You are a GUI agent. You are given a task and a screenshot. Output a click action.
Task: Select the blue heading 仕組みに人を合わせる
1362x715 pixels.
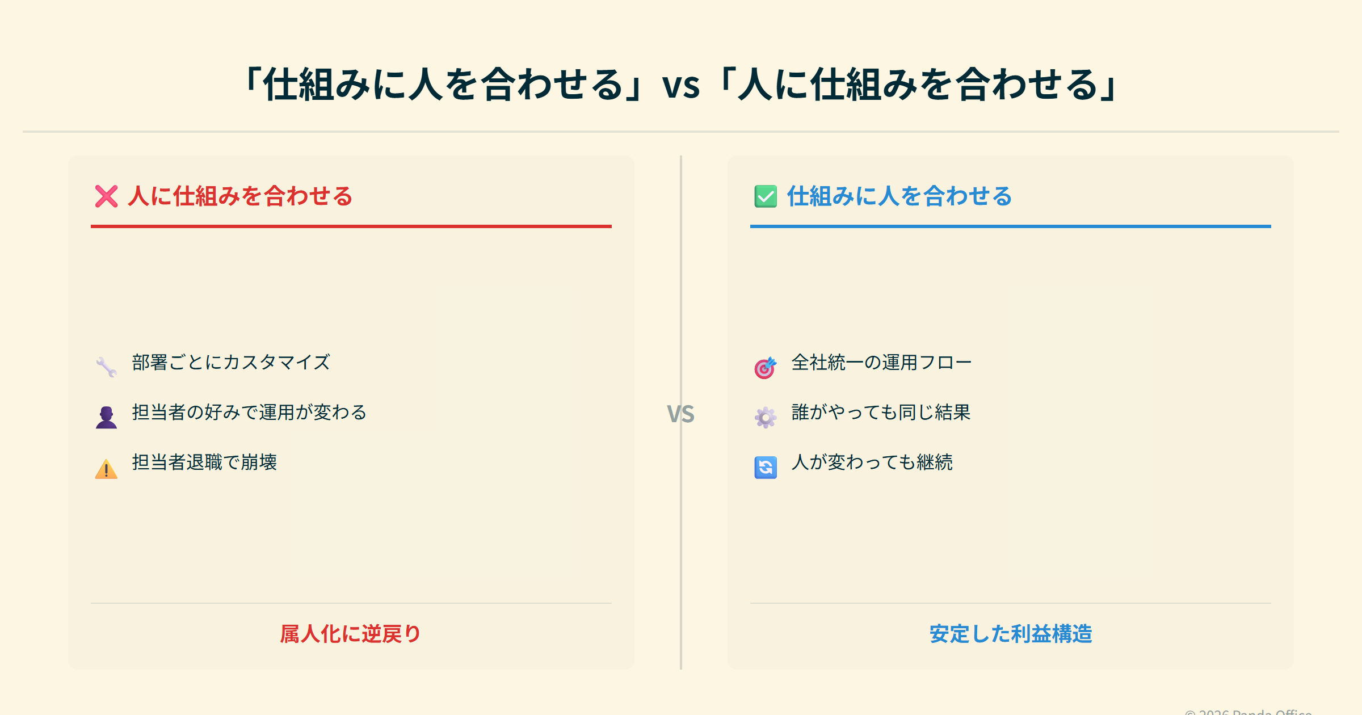(899, 196)
